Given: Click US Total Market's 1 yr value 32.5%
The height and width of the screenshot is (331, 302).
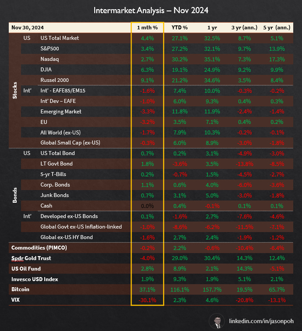Looking at the screenshot, I should (x=212, y=39).
